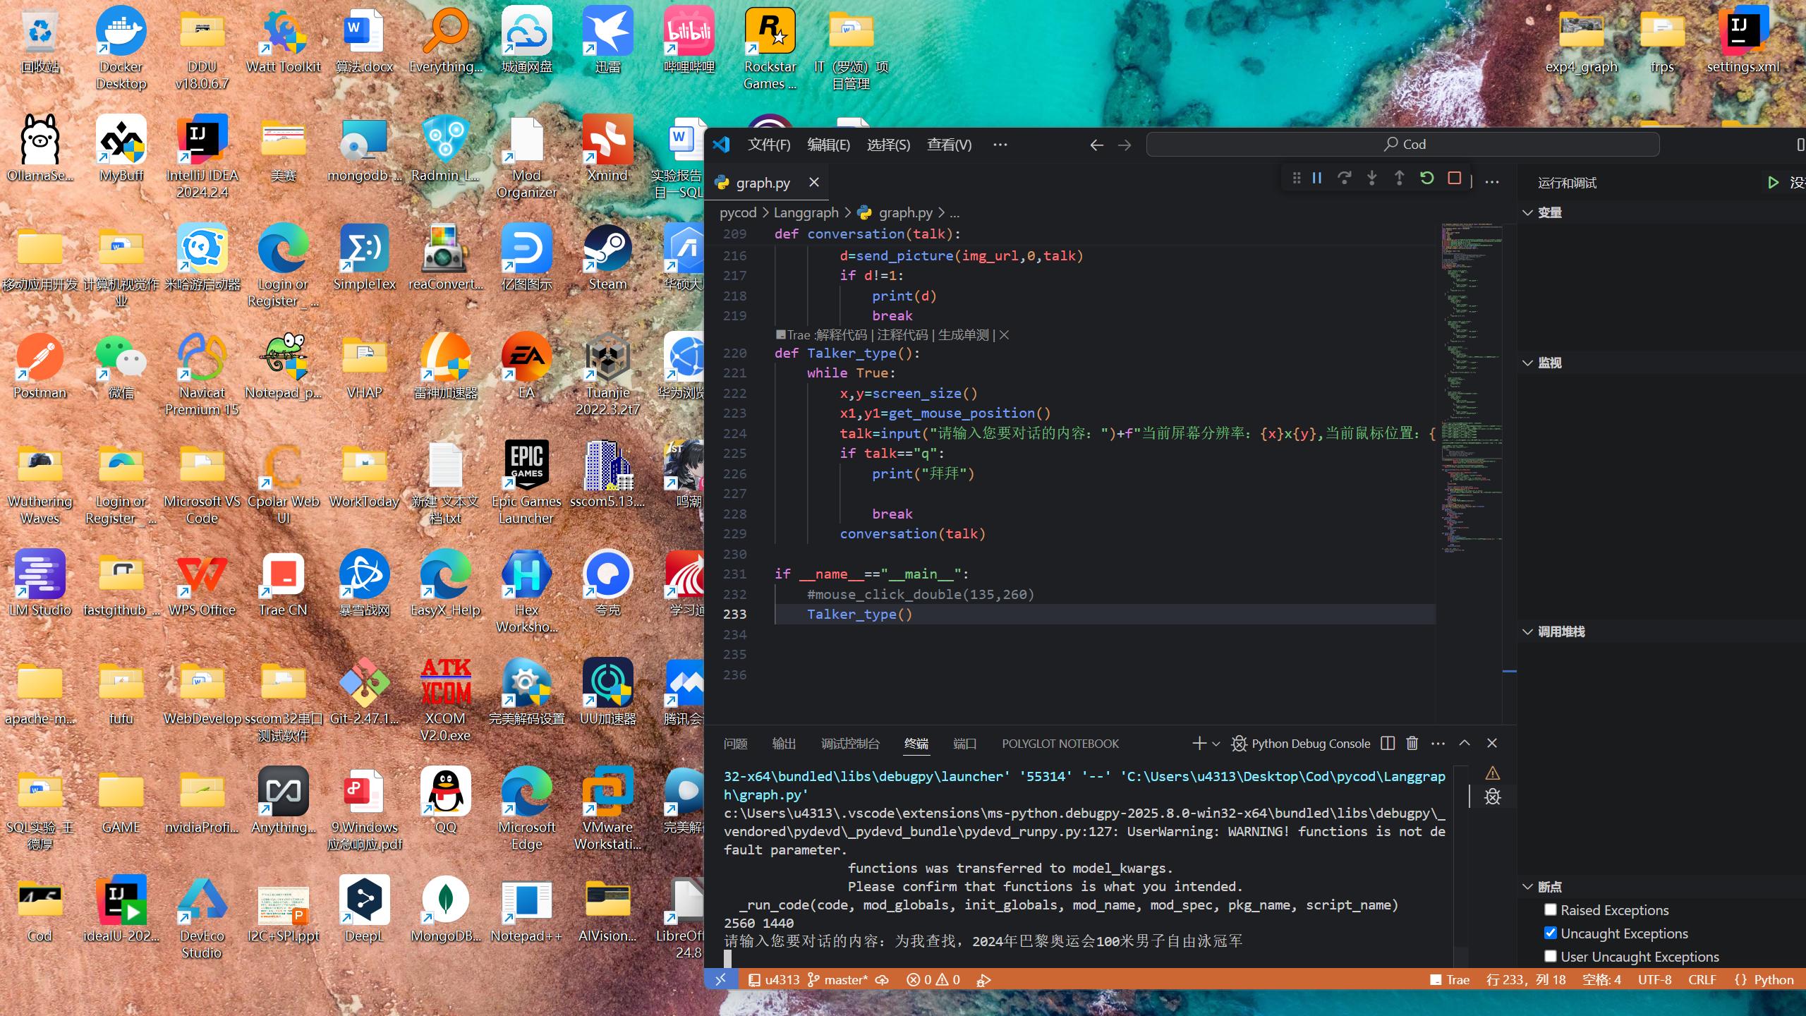The height and width of the screenshot is (1016, 1806).
Task: Click 行 233, 列 18 cursor position
Action: (x=1526, y=979)
